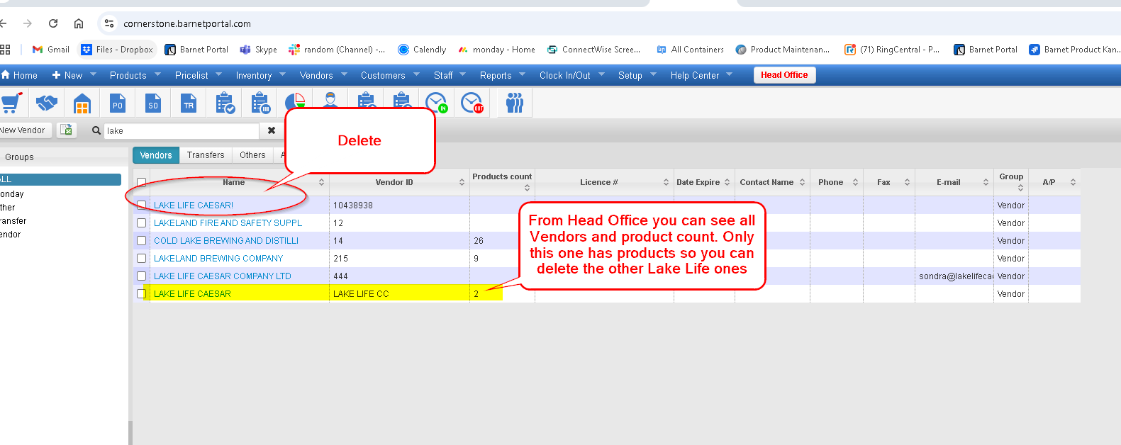Open the TR transfer icon

tap(189, 103)
